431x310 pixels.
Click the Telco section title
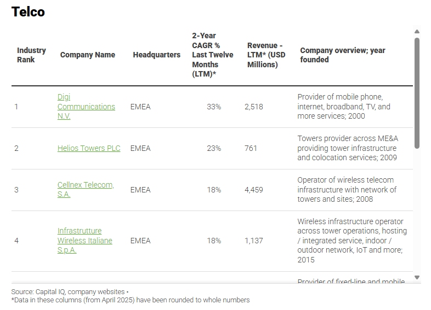(x=28, y=12)
